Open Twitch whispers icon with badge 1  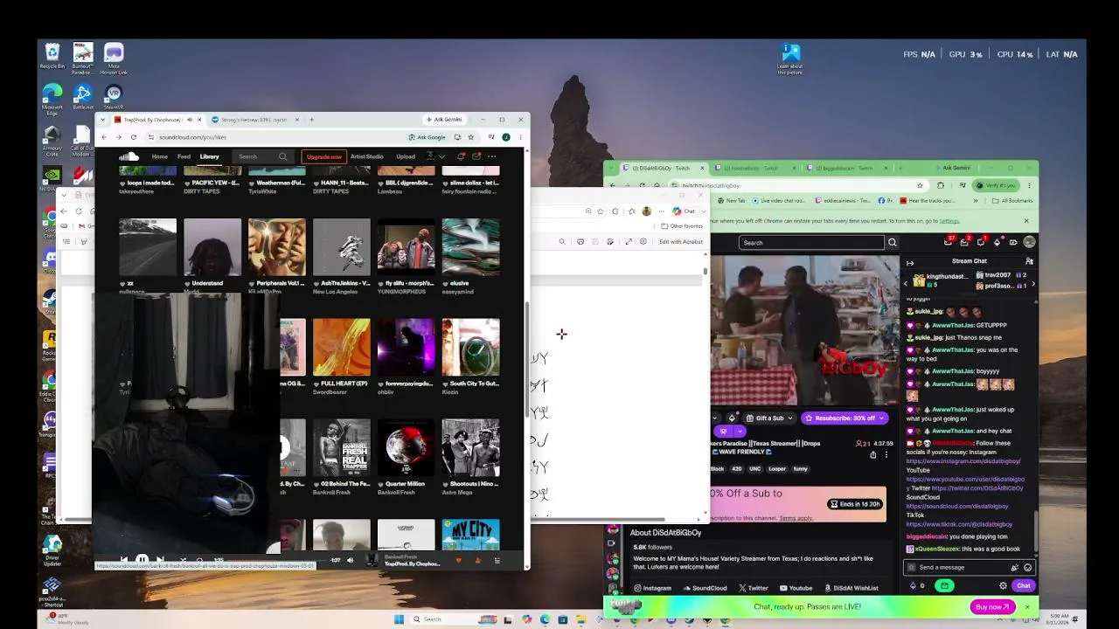(981, 242)
